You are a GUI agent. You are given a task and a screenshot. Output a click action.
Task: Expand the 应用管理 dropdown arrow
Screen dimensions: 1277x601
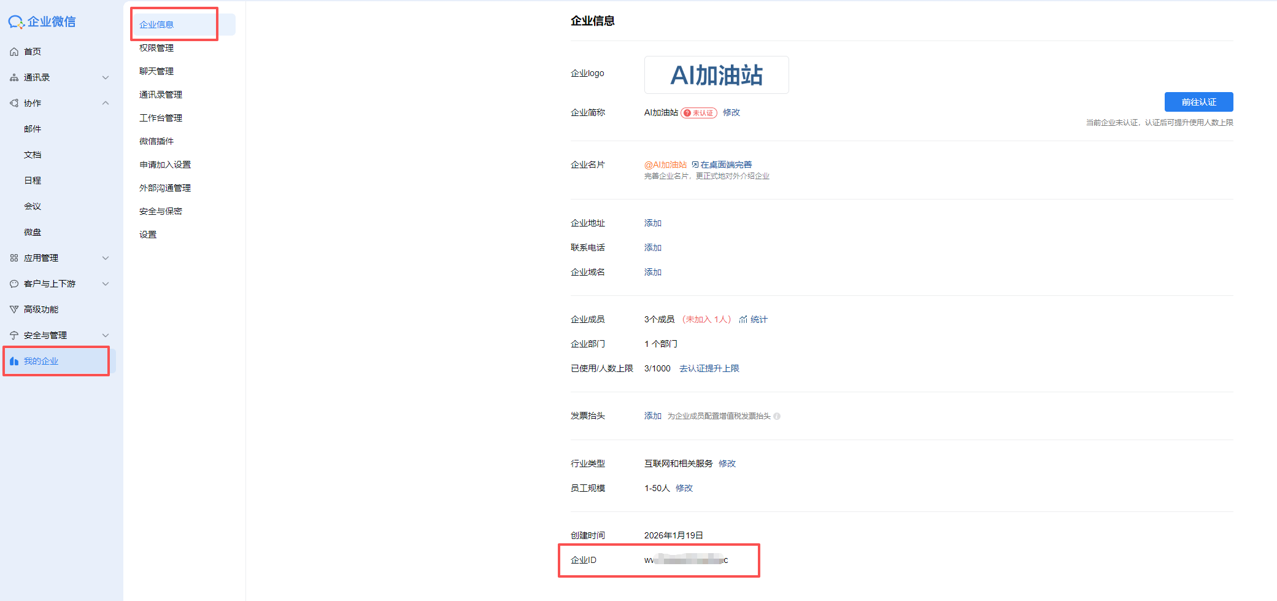(x=106, y=258)
